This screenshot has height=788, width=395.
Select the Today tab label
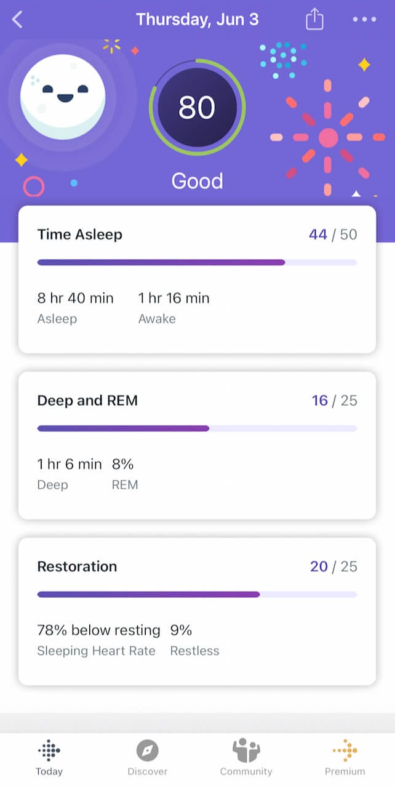pos(49,771)
